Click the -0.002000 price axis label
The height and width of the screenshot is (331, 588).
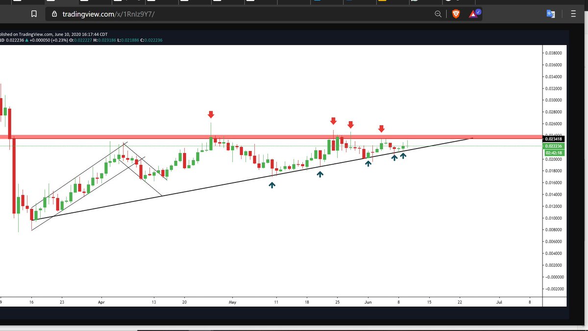[x=553, y=289]
